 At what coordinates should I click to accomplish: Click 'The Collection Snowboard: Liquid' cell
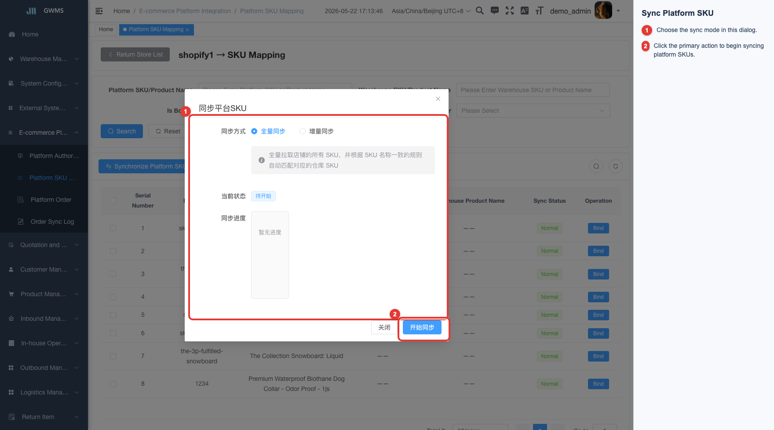click(x=296, y=356)
